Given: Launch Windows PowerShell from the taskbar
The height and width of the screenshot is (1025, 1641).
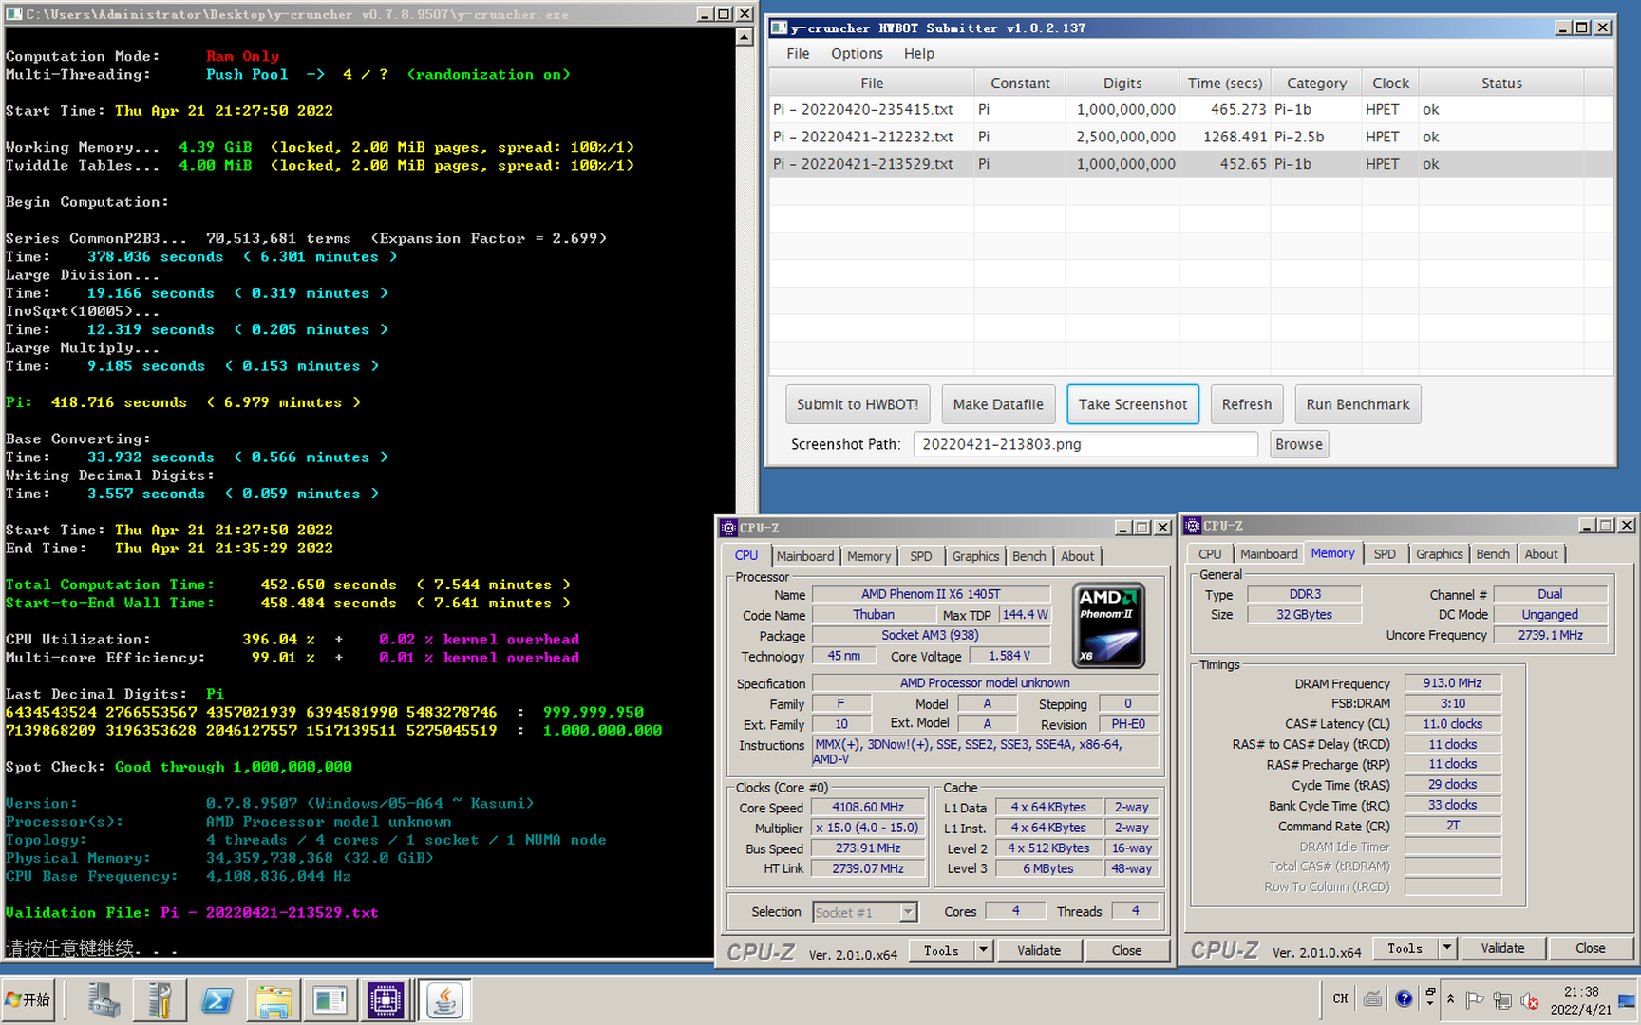Looking at the screenshot, I should (217, 1000).
